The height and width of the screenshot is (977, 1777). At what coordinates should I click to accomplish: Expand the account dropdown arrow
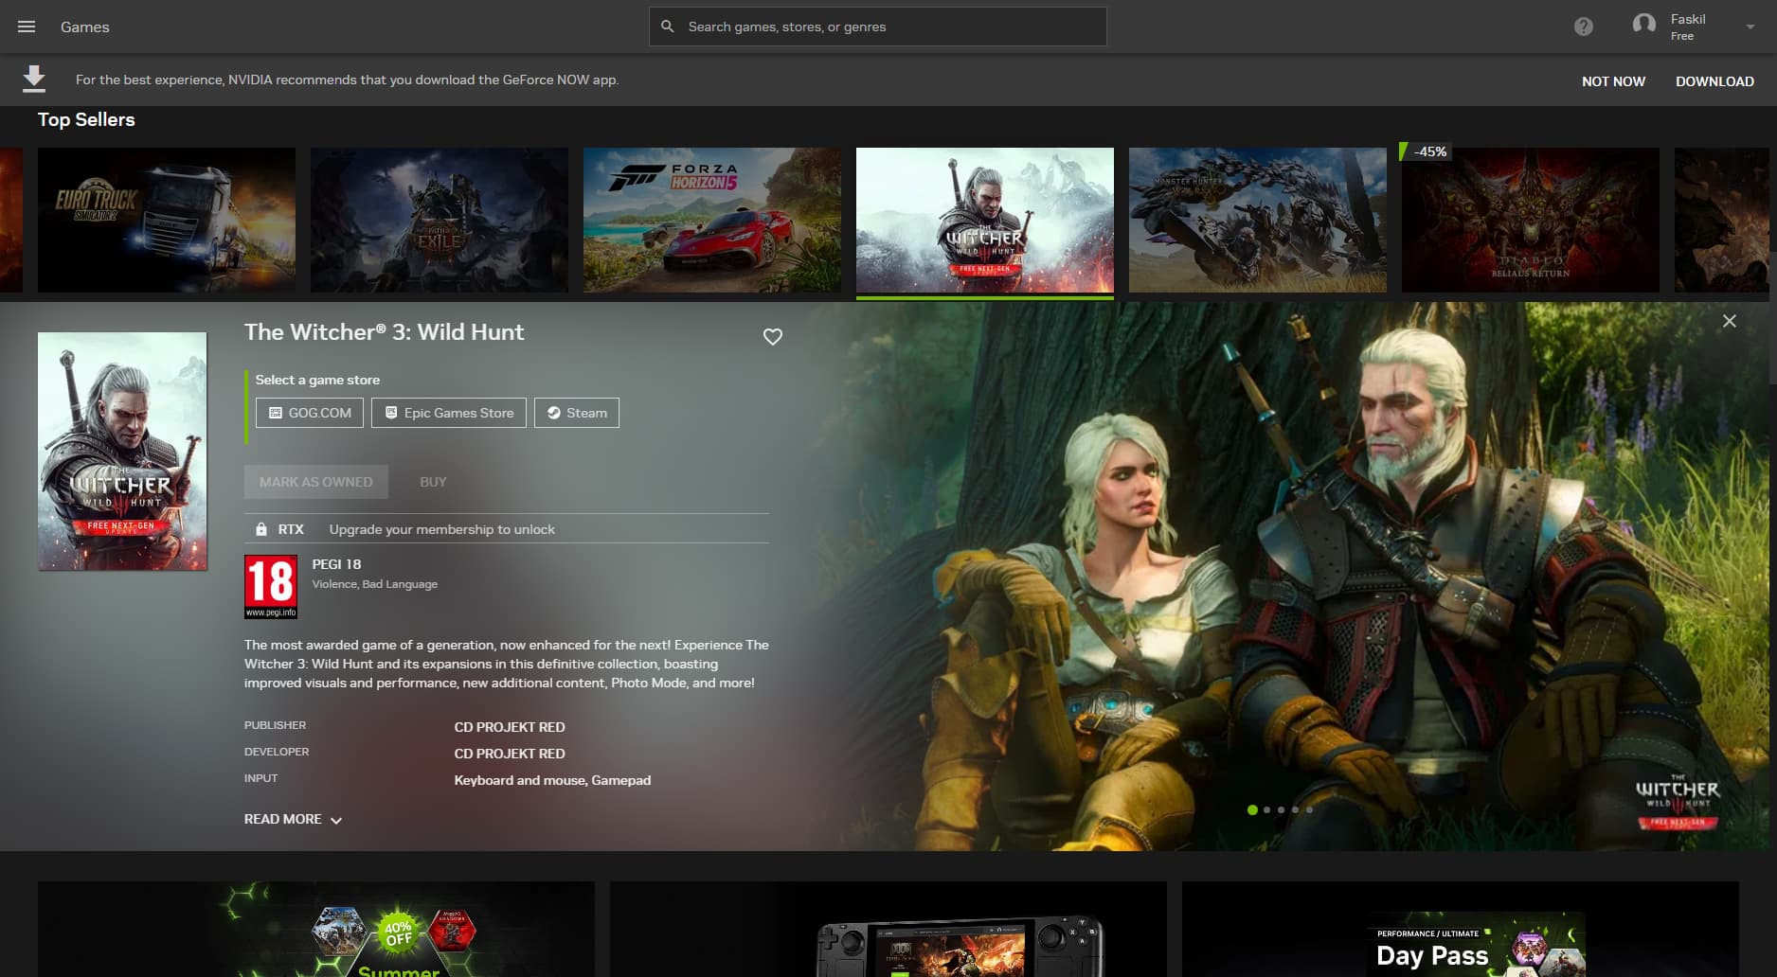pyautogui.click(x=1750, y=27)
